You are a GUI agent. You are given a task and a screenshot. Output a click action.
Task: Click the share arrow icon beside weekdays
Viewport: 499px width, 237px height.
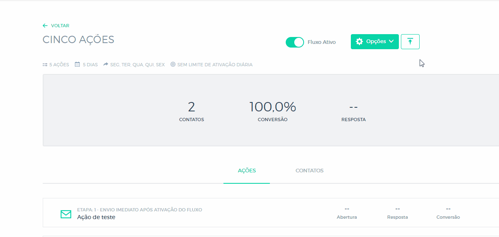click(x=106, y=65)
